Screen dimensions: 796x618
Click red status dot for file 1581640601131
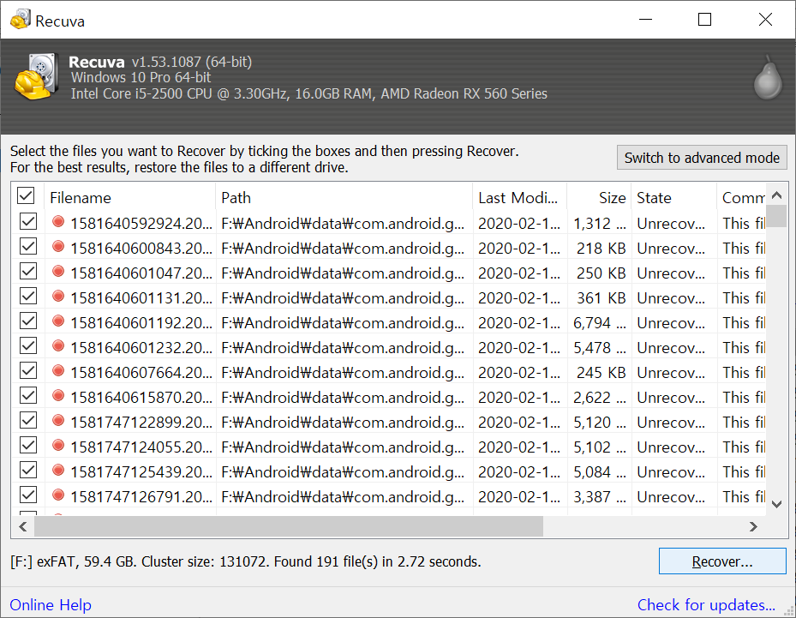click(58, 296)
